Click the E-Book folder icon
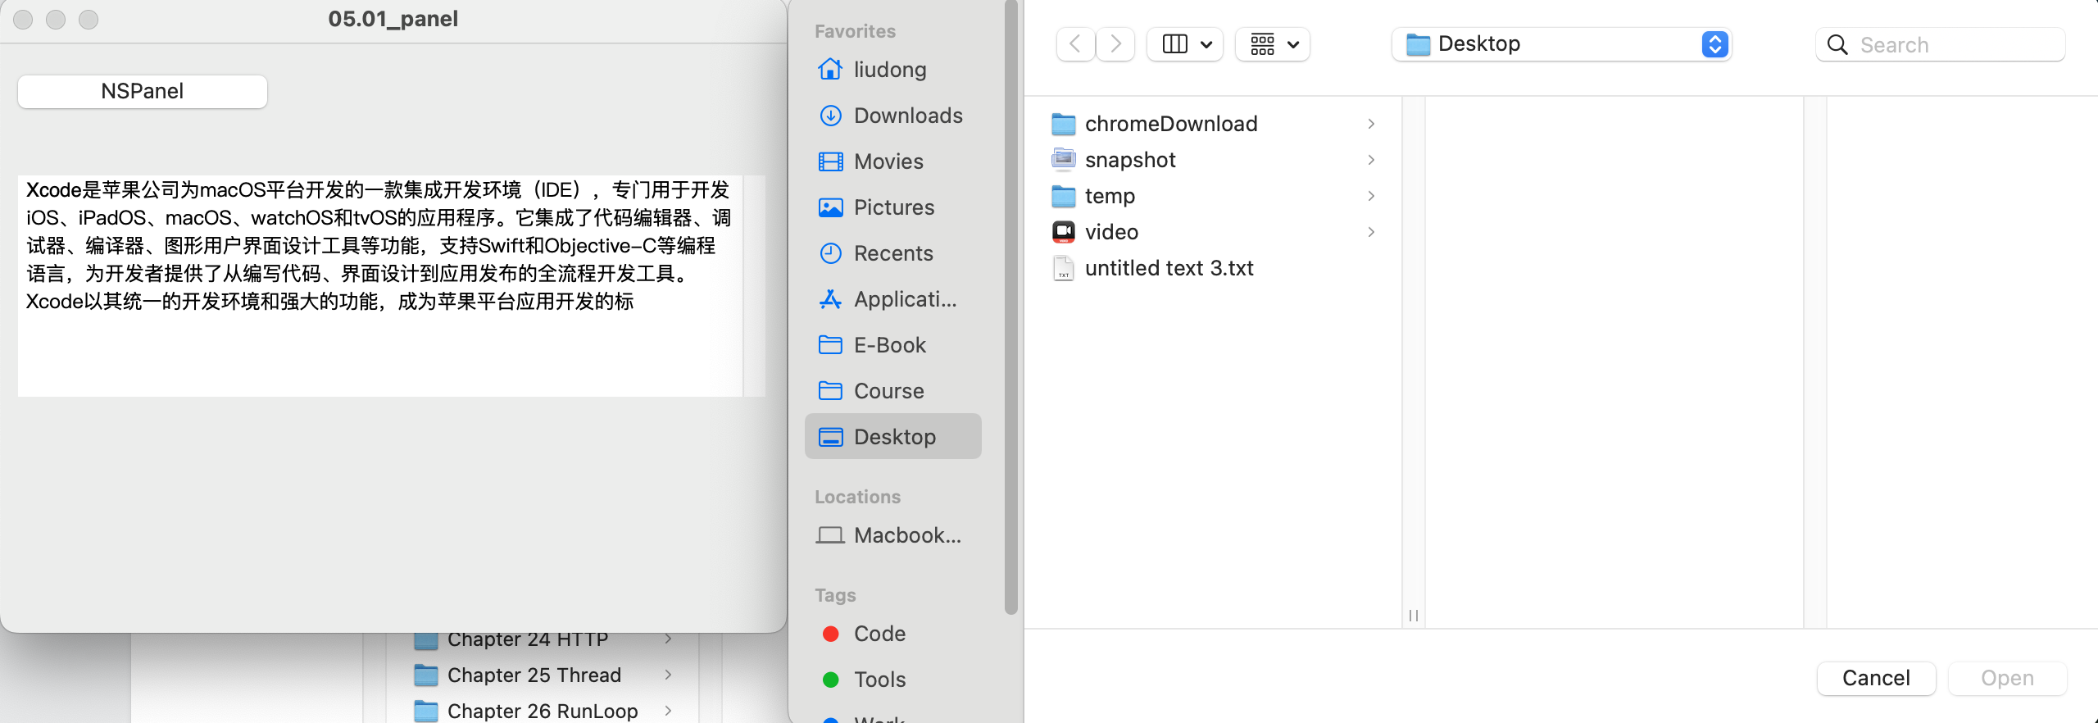Screen dimensions: 2098x723 (x=830, y=345)
